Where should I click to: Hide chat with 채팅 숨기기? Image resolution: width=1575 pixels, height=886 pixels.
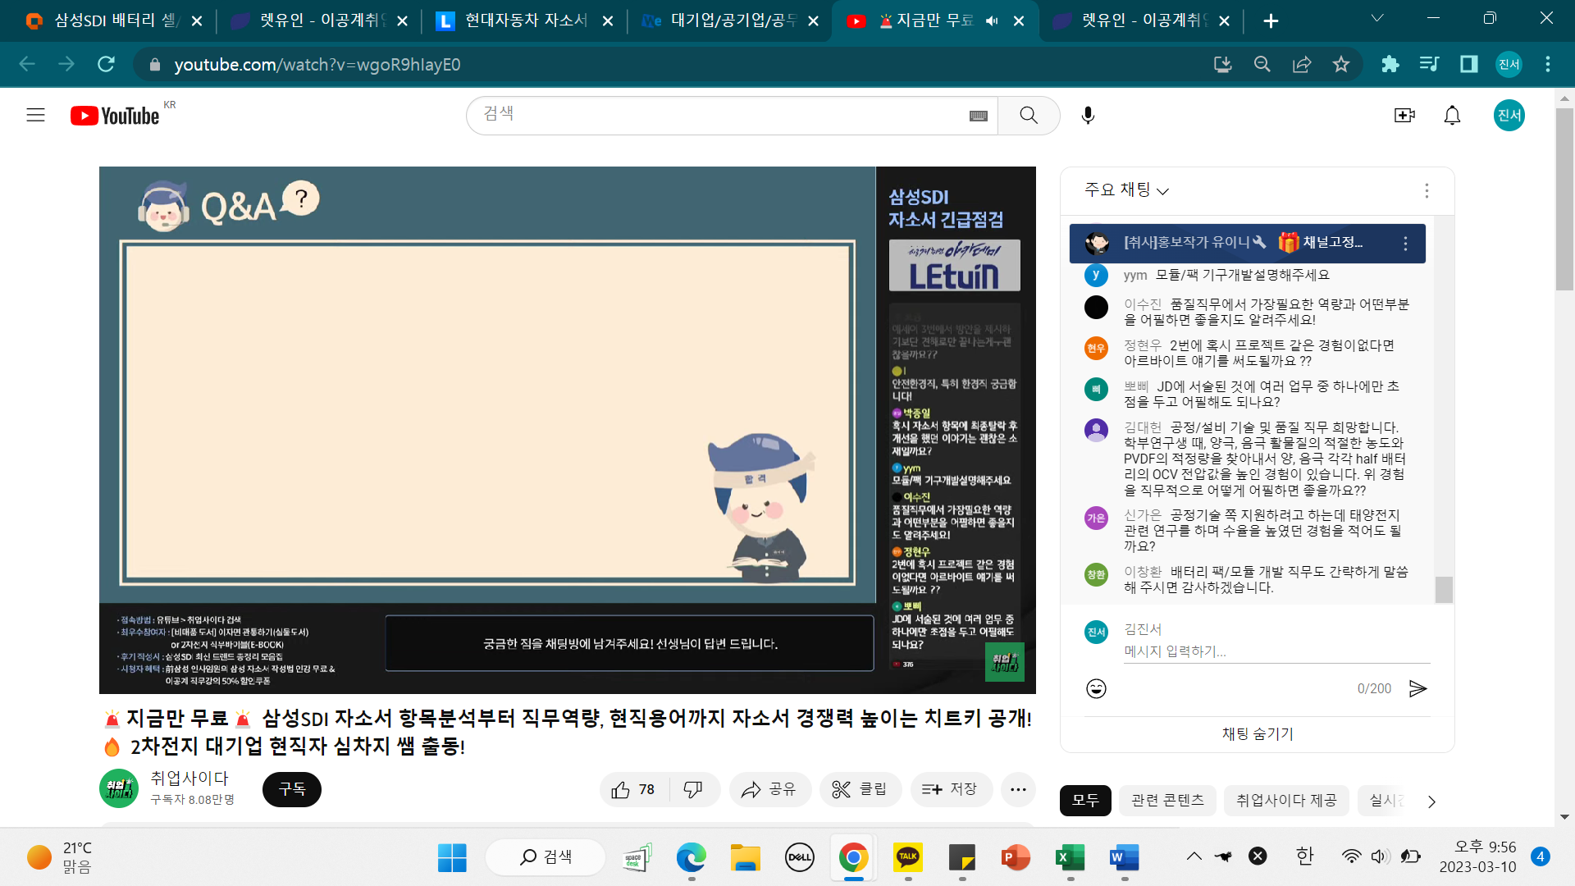tap(1258, 734)
